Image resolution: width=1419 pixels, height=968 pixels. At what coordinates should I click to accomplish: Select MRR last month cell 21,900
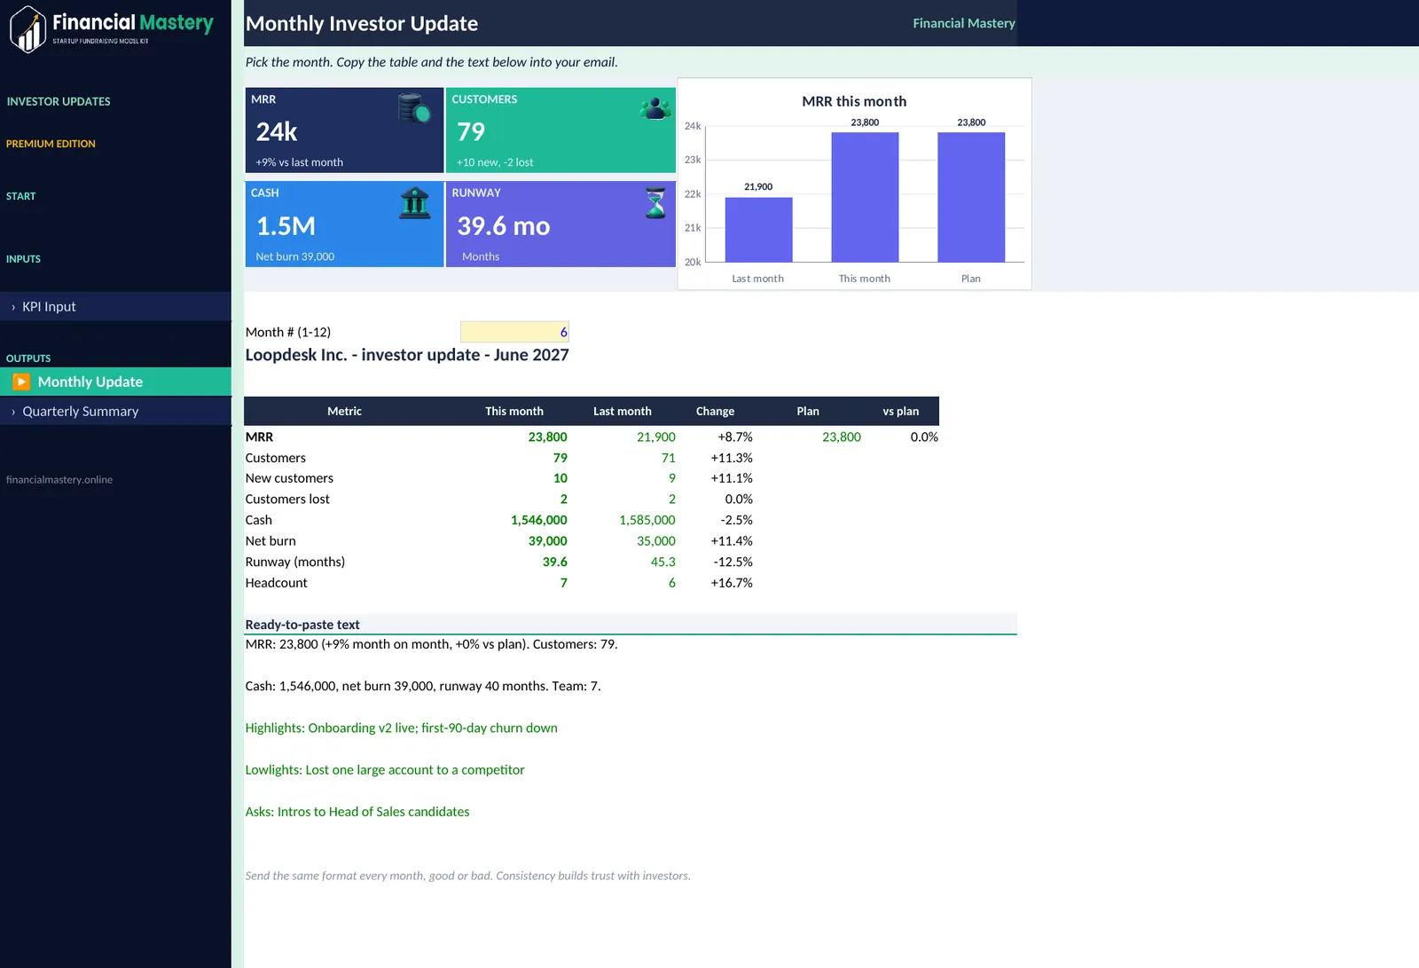pos(656,437)
